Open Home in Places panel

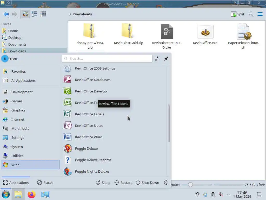(x=34, y=31)
